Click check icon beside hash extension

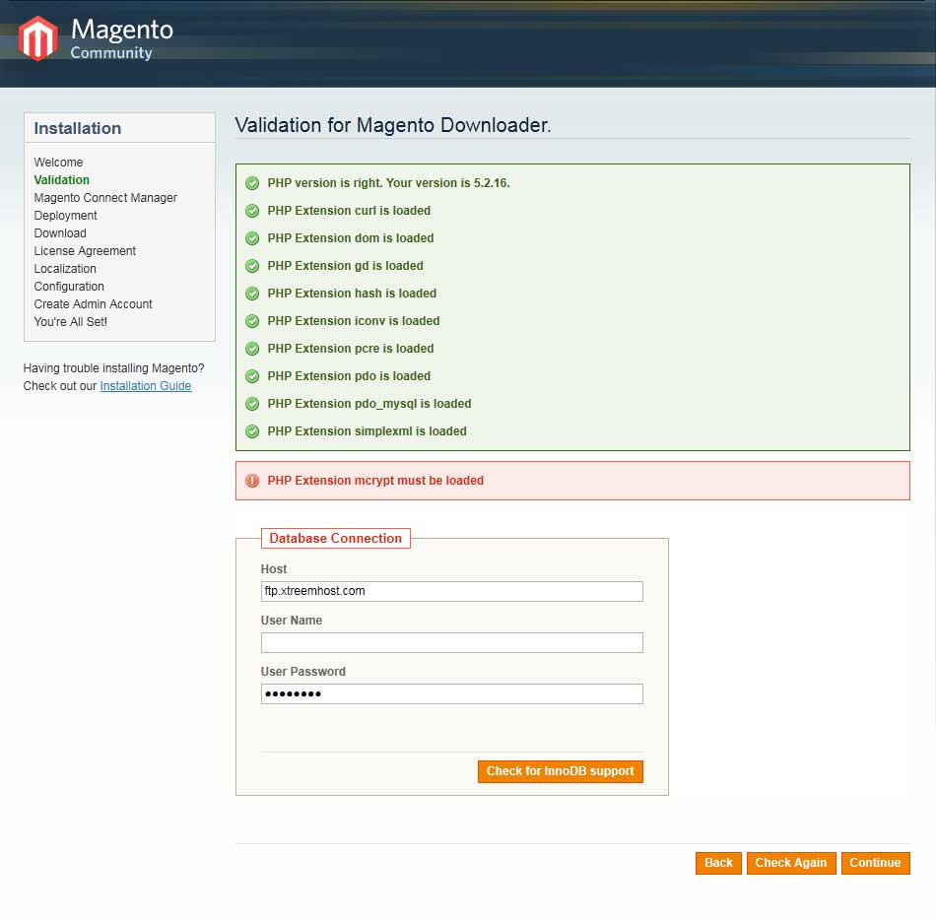tap(252, 294)
